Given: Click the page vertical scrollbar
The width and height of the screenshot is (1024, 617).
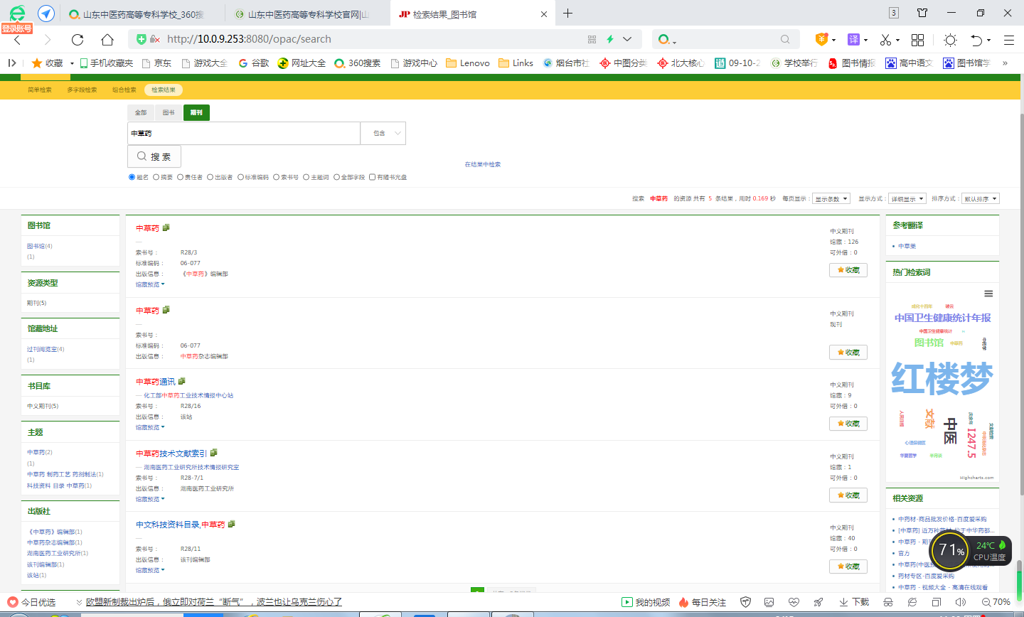Looking at the screenshot, I should click(1020, 355).
